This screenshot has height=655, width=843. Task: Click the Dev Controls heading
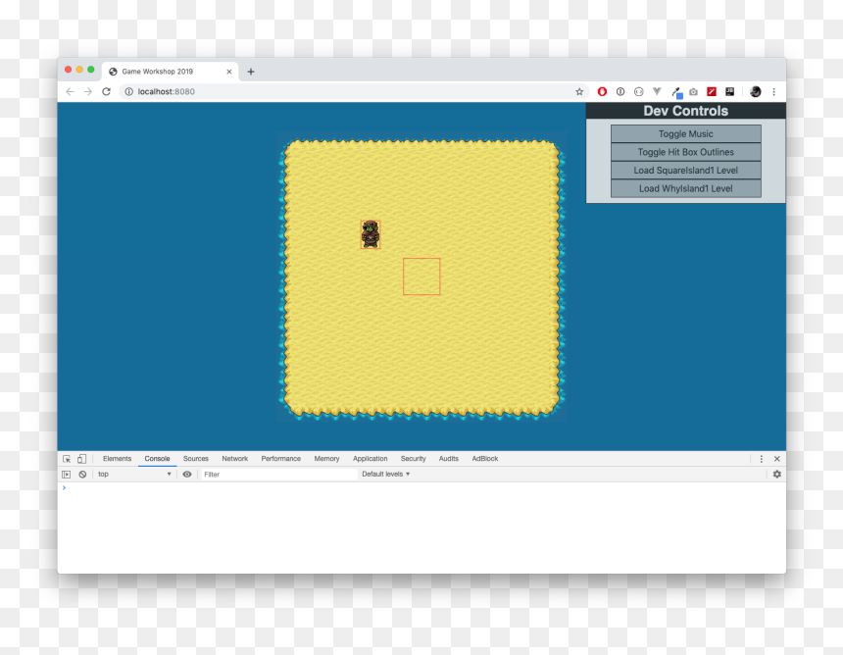(685, 111)
